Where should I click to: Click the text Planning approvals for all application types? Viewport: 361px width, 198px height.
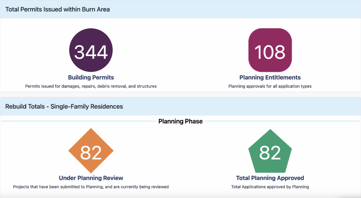tap(270, 86)
